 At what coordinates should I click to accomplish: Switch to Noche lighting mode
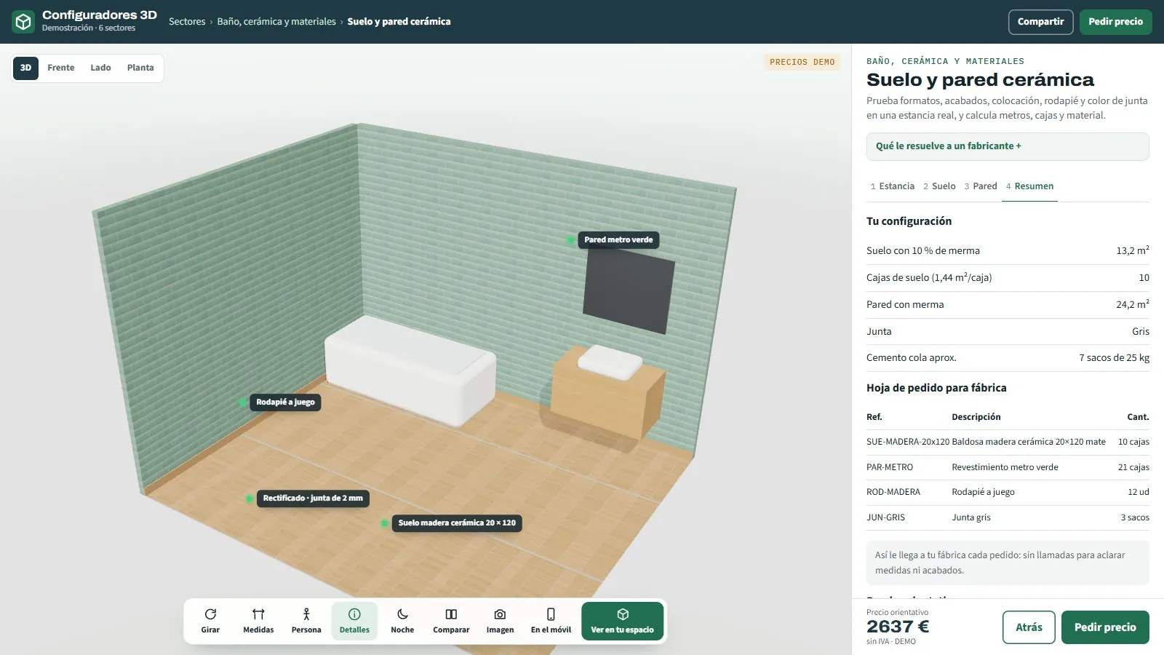[402, 621]
